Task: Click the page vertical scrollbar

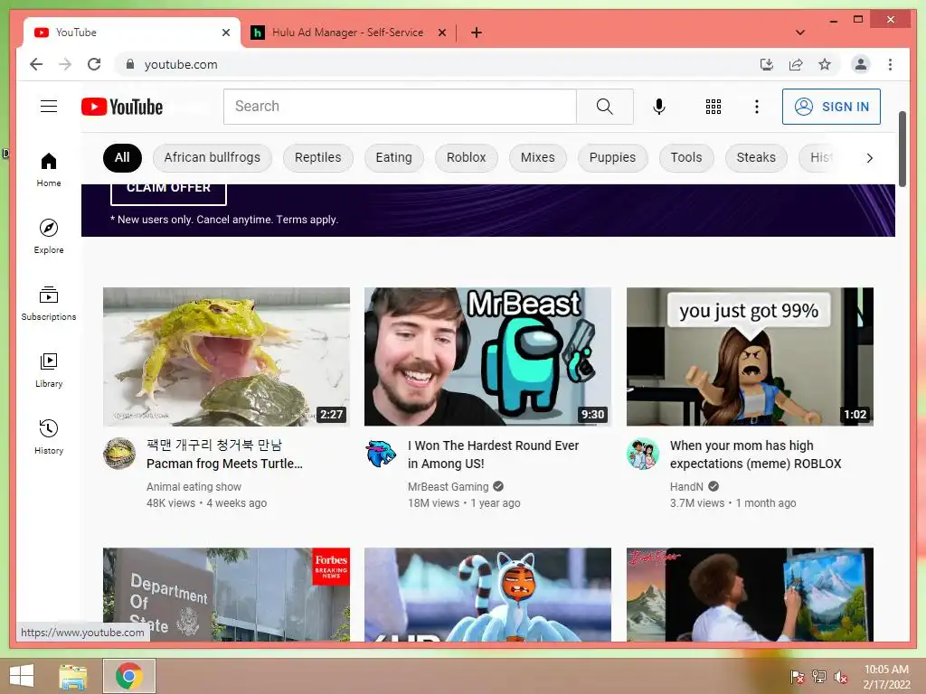Action: (x=902, y=149)
